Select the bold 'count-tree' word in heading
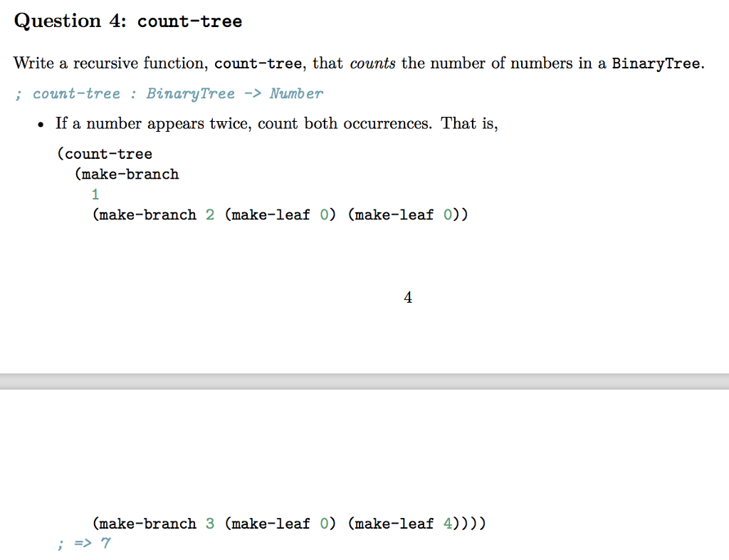The height and width of the screenshot is (560, 729). (x=189, y=21)
